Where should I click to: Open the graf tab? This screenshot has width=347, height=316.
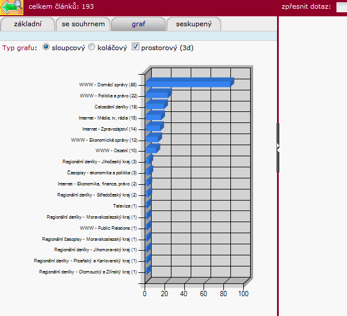(x=138, y=24)
